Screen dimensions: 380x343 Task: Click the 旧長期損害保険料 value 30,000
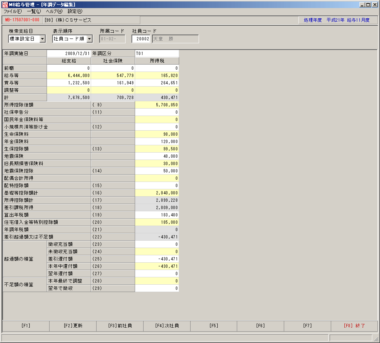(x=157, y=164)
